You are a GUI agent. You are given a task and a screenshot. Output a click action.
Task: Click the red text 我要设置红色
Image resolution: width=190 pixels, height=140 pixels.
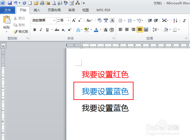tap(105, 75)
